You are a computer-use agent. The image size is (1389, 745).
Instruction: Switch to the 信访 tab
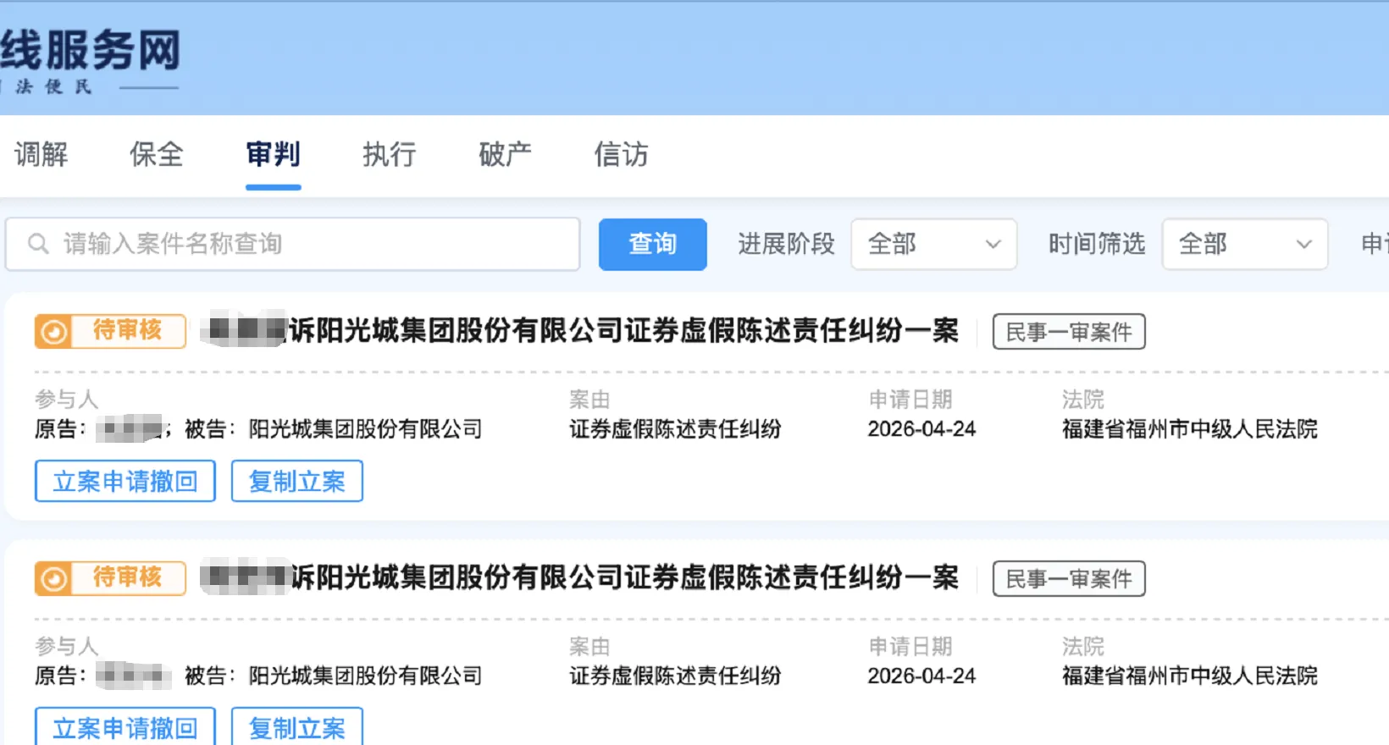[x=621, y=155]
